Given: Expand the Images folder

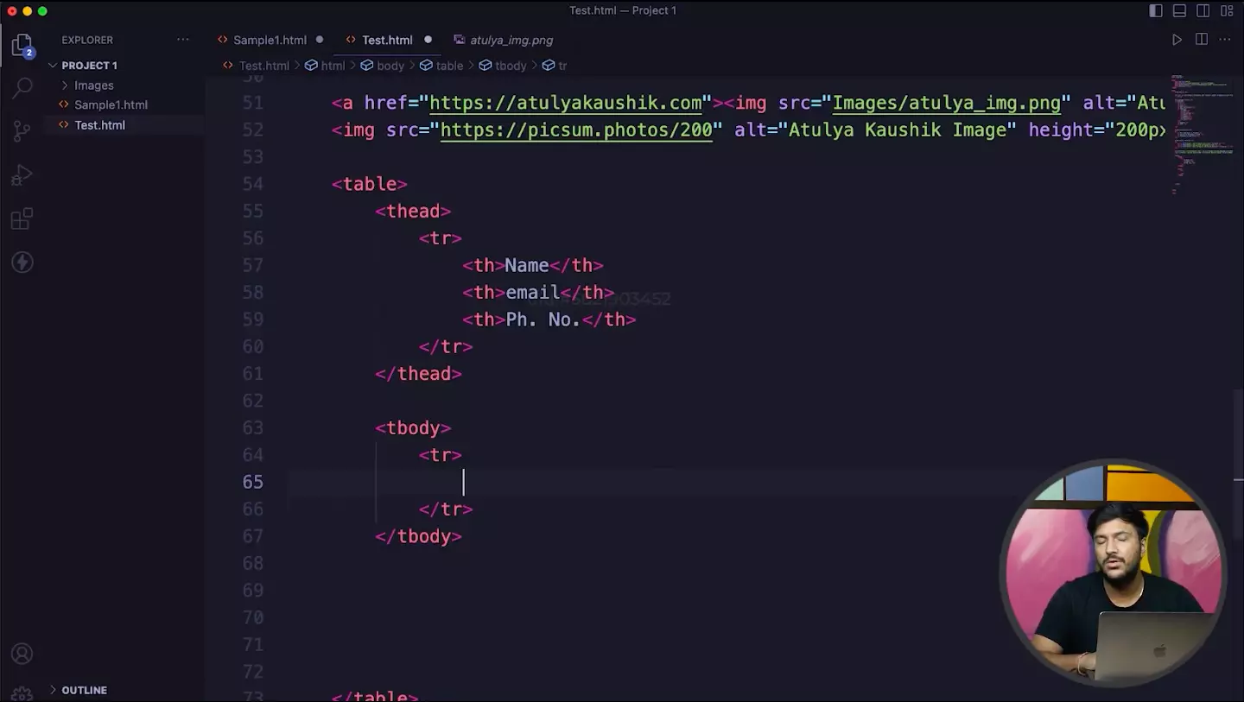Looking at the screenshot, I should tap(93, 85).
